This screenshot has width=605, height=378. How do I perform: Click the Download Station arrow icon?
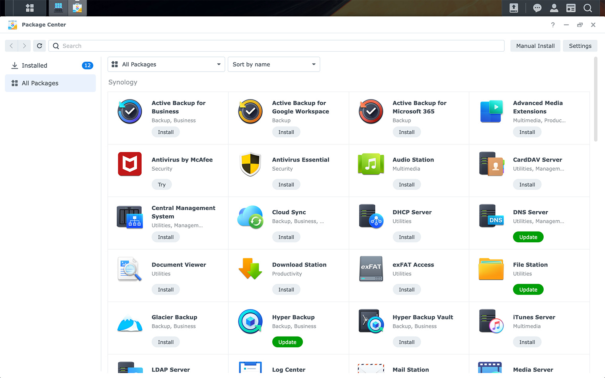(250, 269)
